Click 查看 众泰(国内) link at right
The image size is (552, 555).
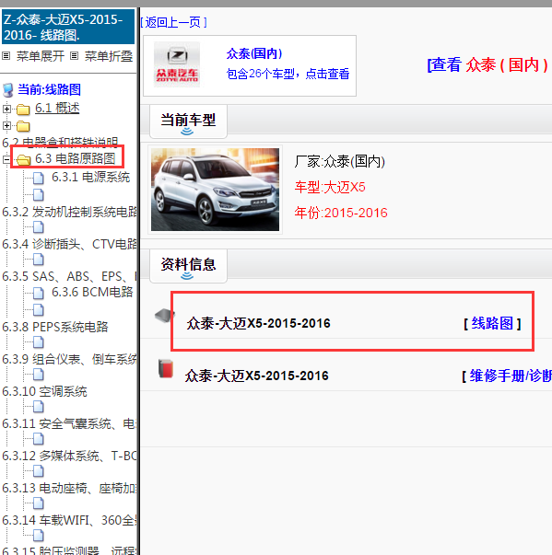488,64
